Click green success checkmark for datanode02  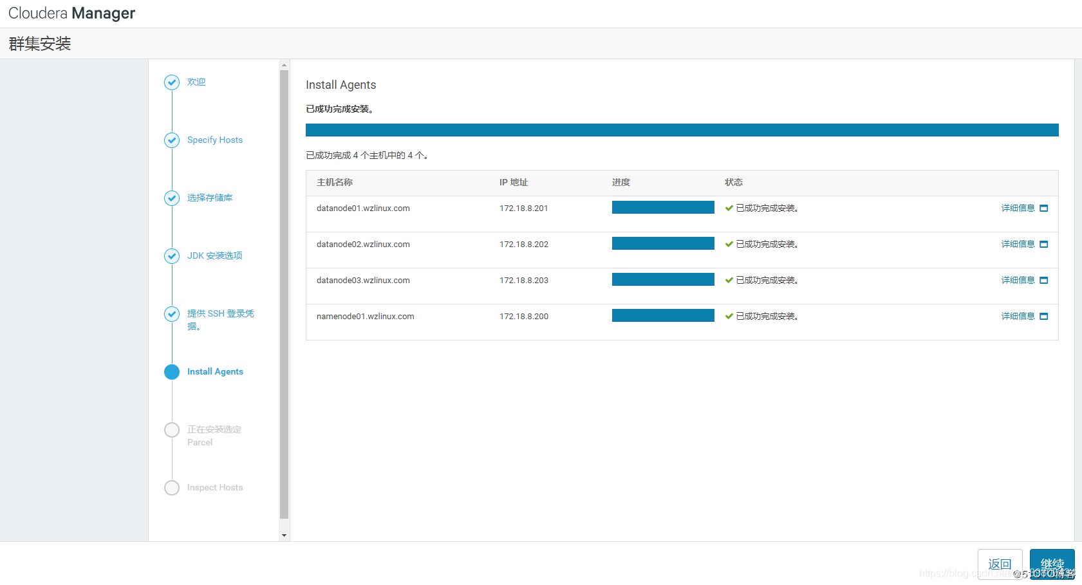(729, 244)
